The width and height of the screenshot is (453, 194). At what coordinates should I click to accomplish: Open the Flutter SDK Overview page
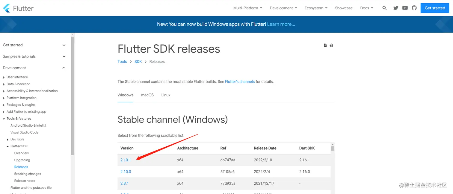[22, 153]
